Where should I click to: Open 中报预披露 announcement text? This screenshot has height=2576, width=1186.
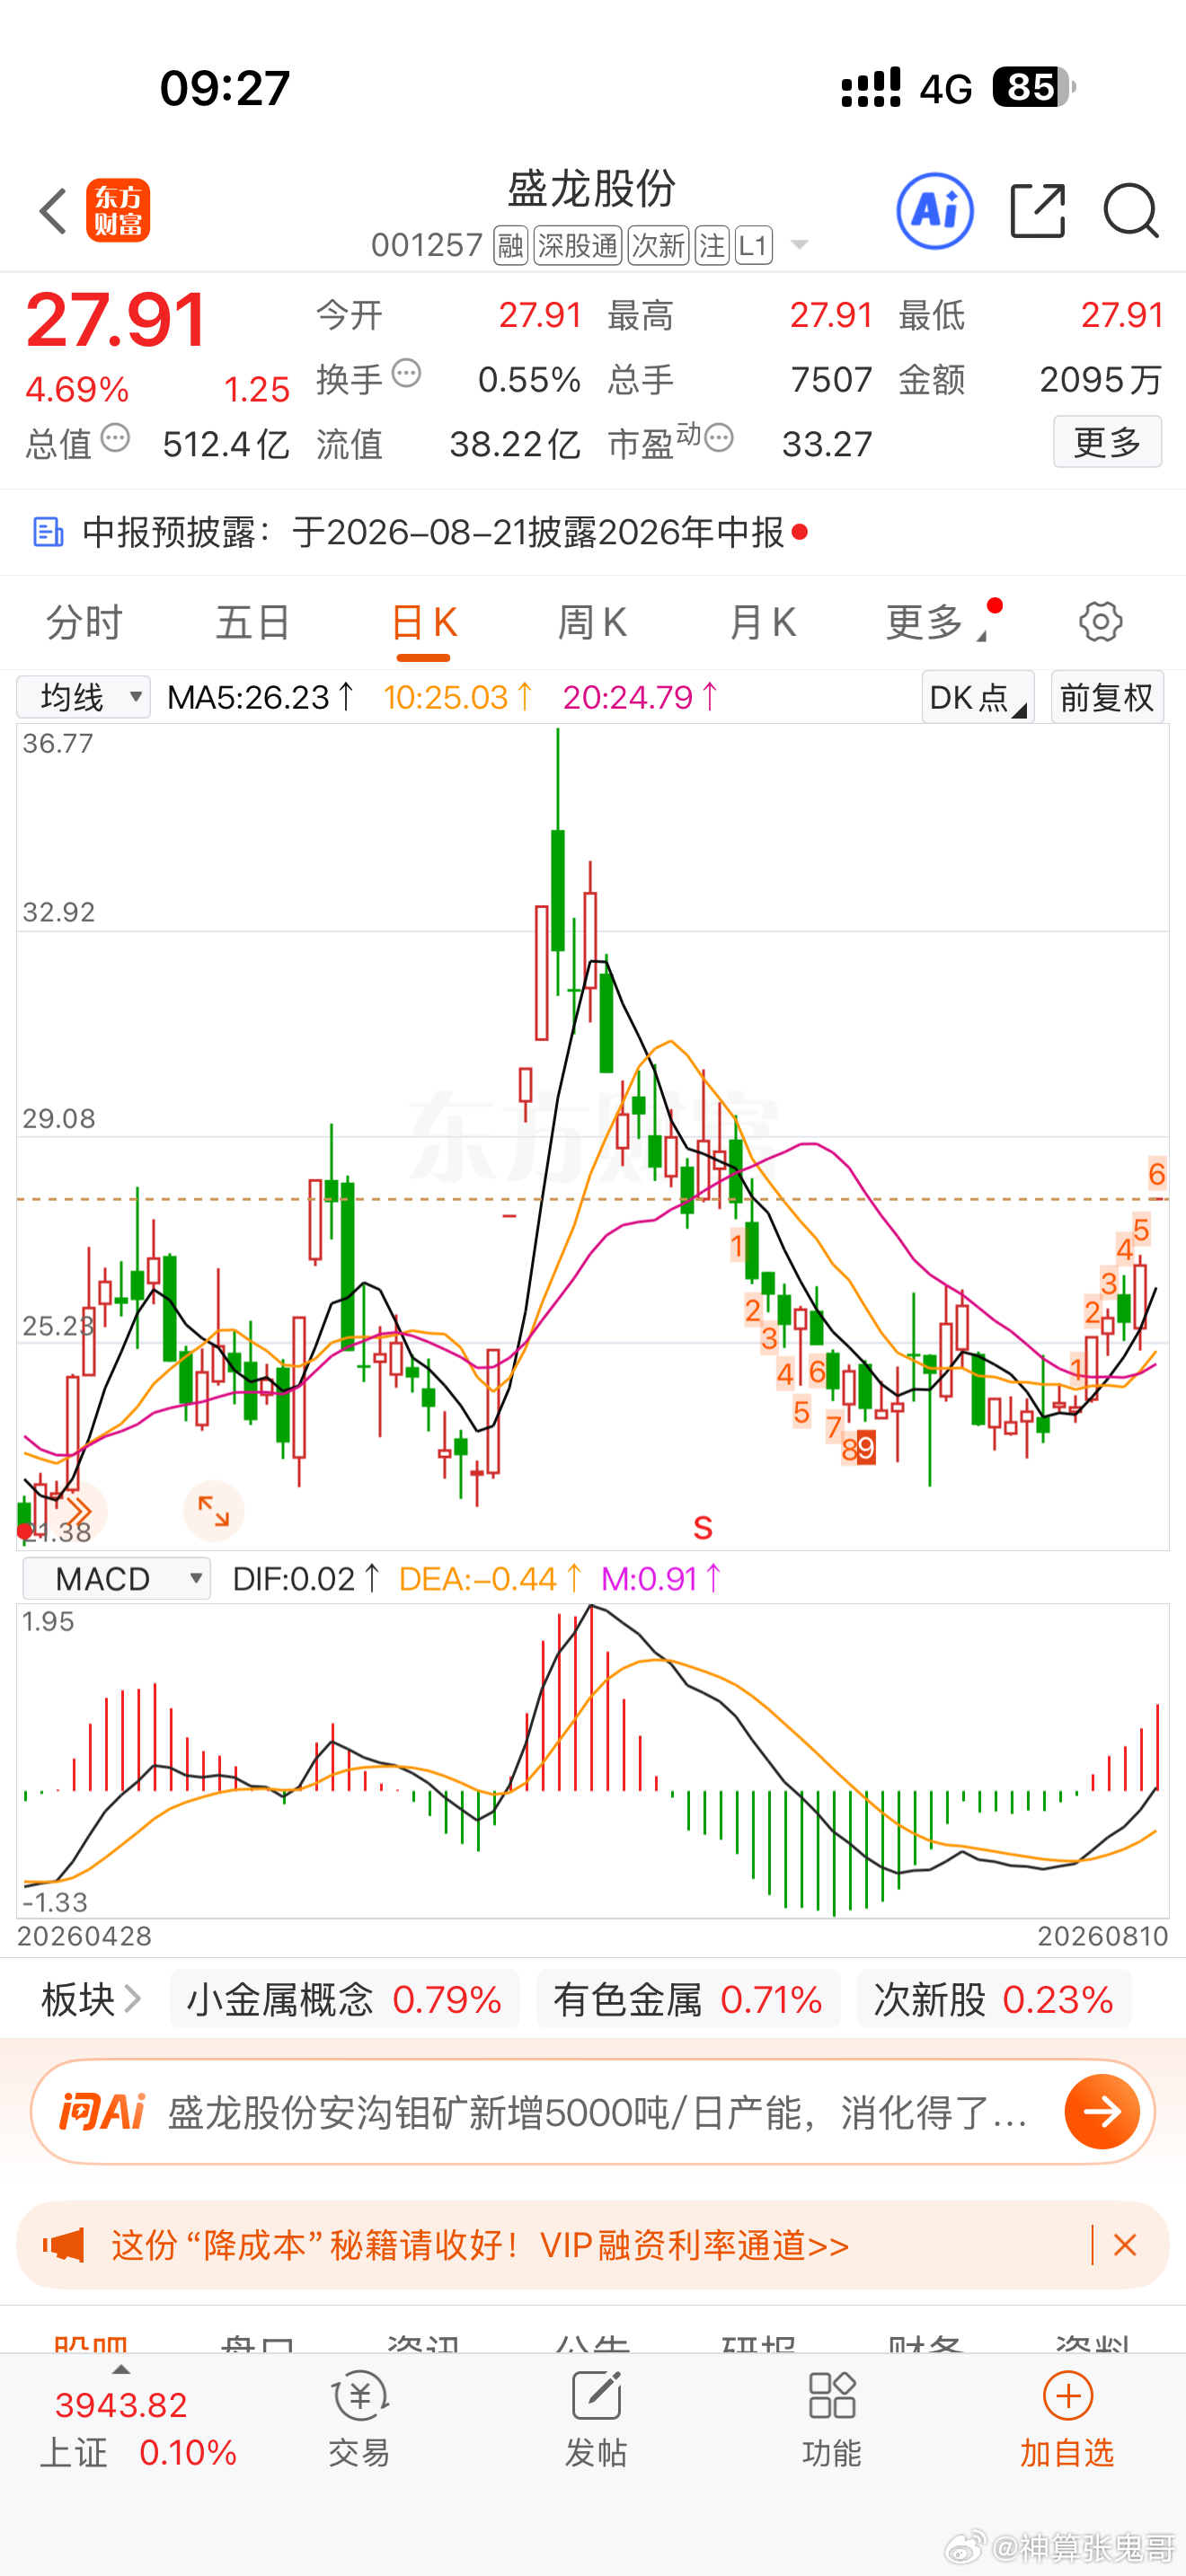[x=433, y=532]
